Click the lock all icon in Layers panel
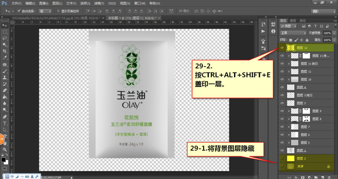This screenshot has height=179, width=338. tap(307, 40)
